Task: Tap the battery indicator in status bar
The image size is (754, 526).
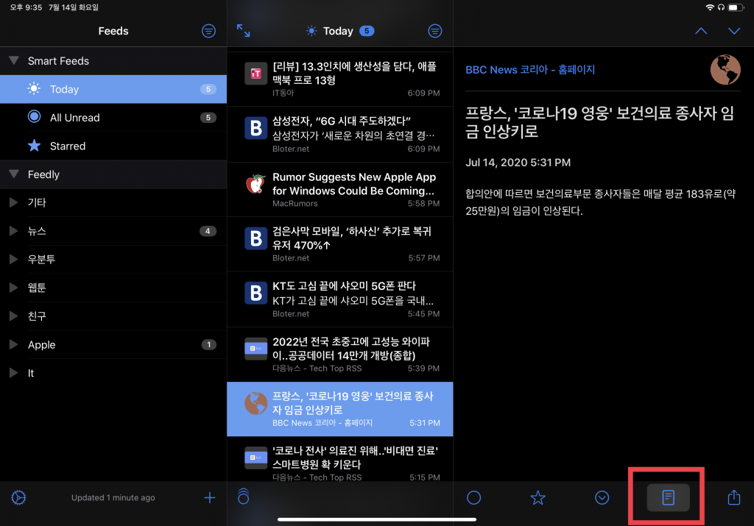Action: 736,7
